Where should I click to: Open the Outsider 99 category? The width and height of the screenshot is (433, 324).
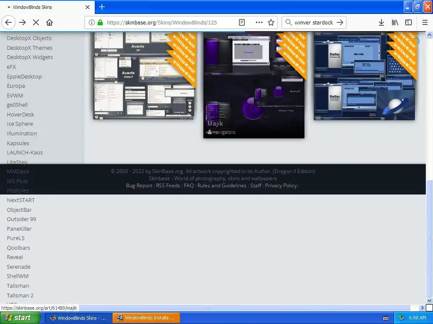coord(21,219)
